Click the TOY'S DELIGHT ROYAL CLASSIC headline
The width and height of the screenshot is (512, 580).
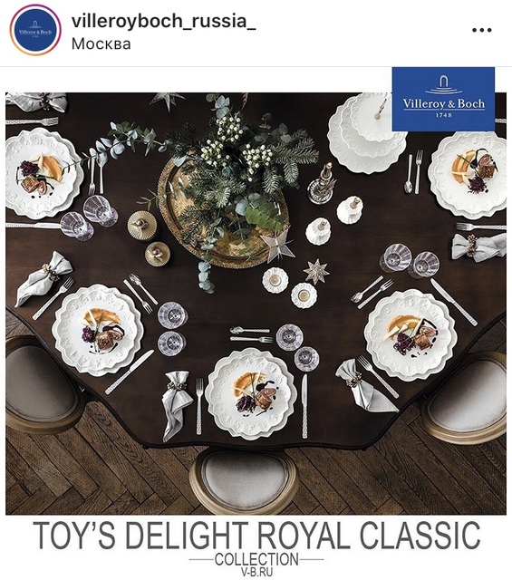(256, 536)
